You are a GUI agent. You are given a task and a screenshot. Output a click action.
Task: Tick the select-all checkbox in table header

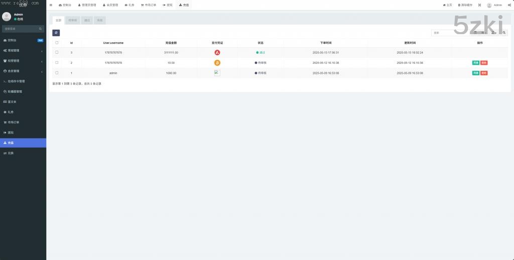pos(57,43)
